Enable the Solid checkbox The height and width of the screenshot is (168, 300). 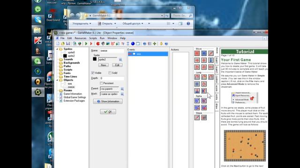110,73
